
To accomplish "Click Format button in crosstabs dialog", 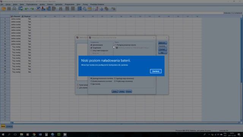I will (x=162, y=49).
